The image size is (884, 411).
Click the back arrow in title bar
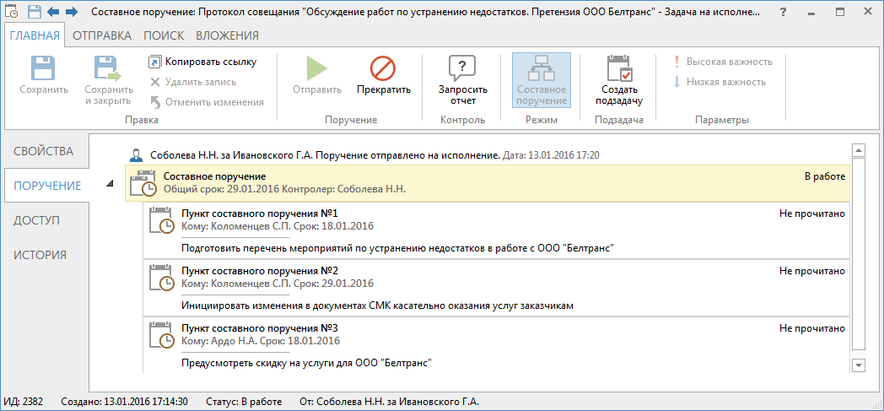pos(53,12)
